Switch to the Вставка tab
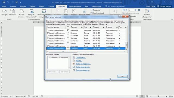 coord(23,7)
